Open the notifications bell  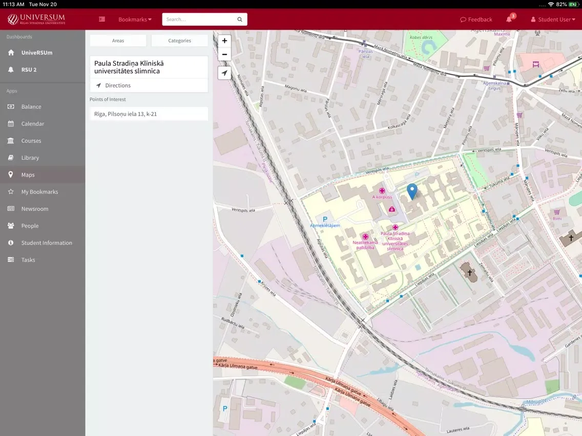point(509,19)
